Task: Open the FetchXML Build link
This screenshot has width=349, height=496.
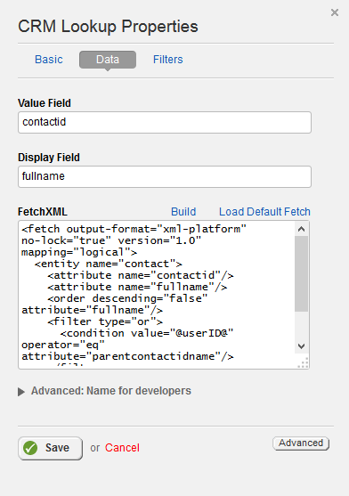Action: click(x=183, y=212)
